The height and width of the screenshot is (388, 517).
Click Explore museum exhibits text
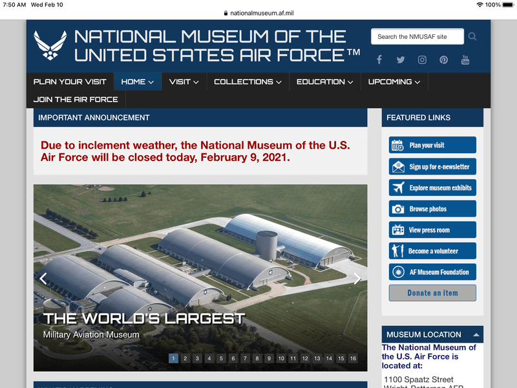[441, 188]
